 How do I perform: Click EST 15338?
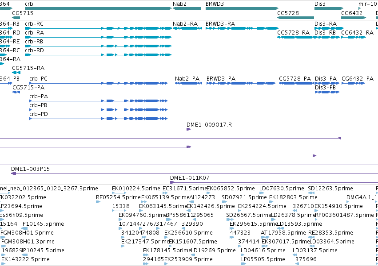click(x=119, y=211)
